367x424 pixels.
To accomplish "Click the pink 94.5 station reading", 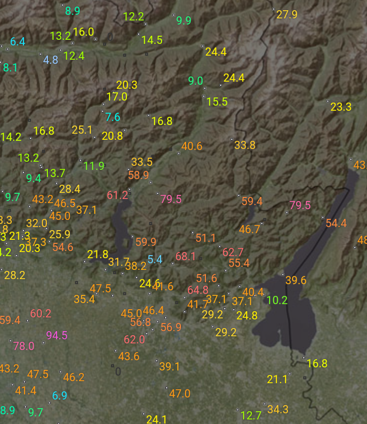I will pos(57,336).
